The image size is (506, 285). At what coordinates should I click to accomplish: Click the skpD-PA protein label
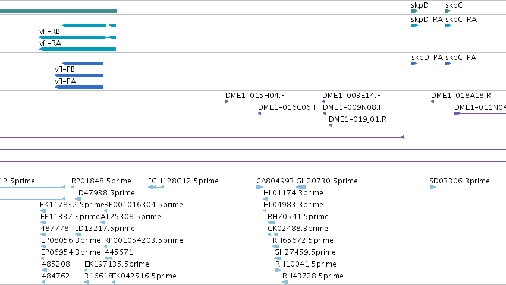pyautogui.click(x=427, y=58)
